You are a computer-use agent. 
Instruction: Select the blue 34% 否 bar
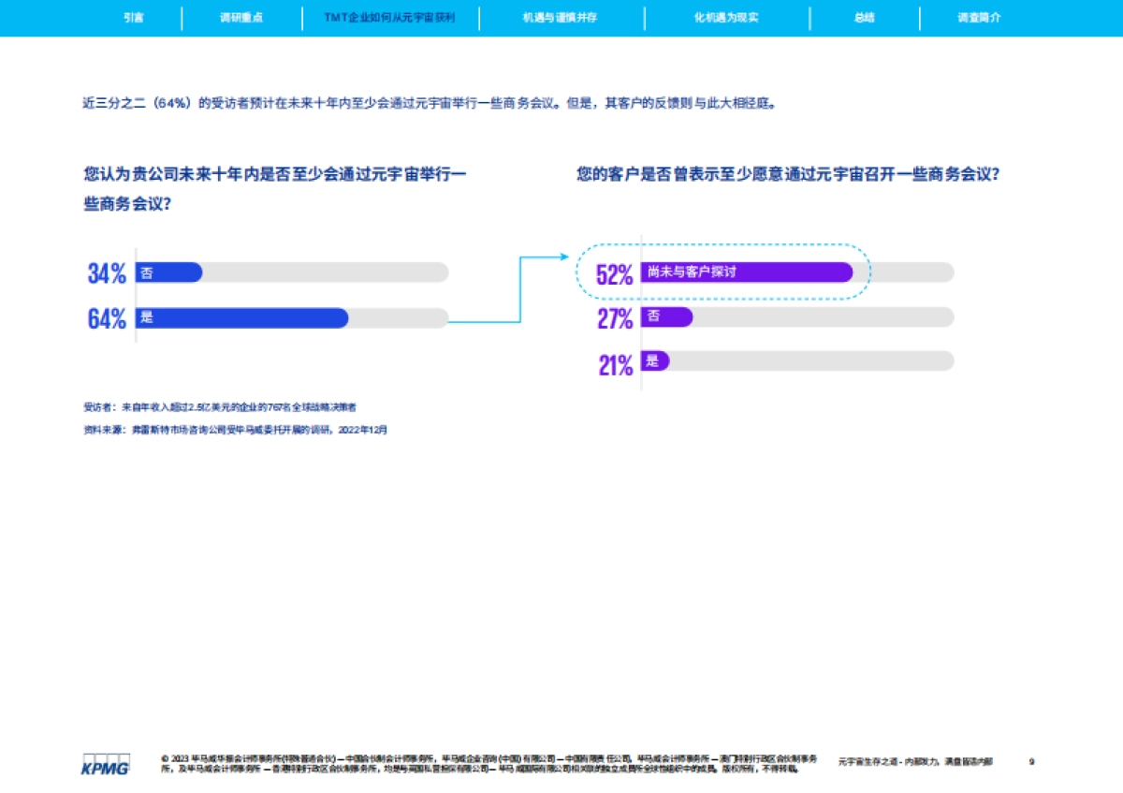[x=170, y=272]
